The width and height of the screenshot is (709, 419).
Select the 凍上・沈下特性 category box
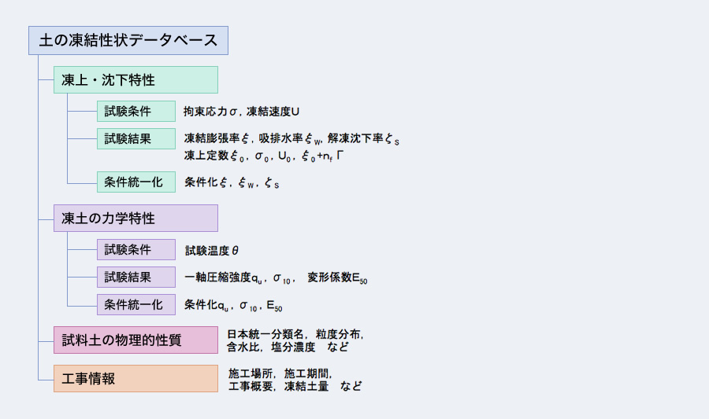135,80
